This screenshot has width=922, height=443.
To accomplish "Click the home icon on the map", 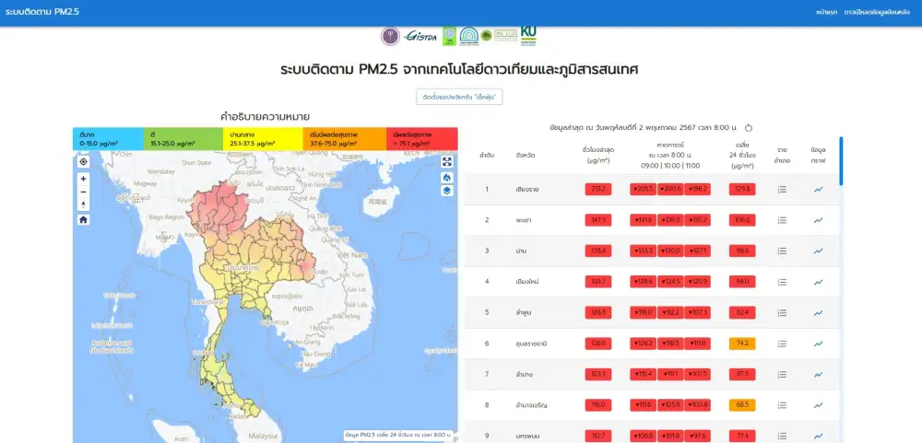I will point(83,220).
